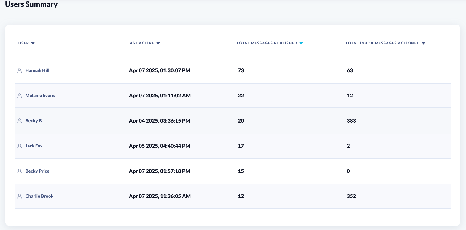This screenshot has width=466, height=230.
Task: Click the USER column header label
Action: (24, 43)
